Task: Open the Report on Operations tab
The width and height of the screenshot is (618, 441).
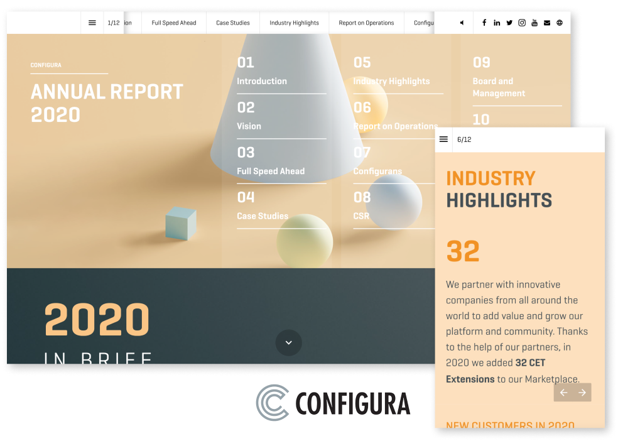Action: coord(366,23)
